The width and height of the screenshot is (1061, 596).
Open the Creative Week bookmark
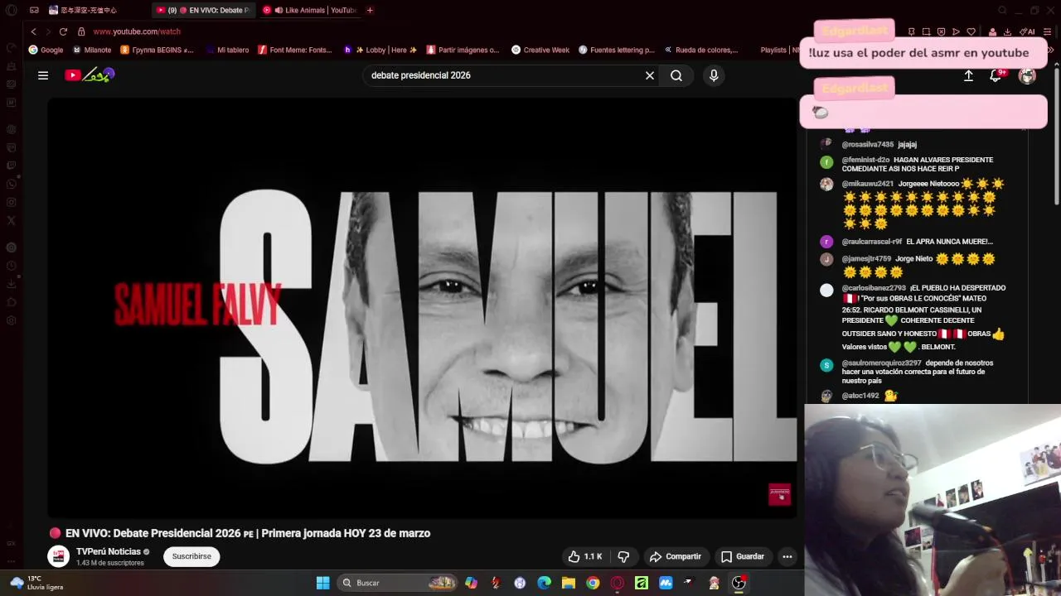point(540,50)
